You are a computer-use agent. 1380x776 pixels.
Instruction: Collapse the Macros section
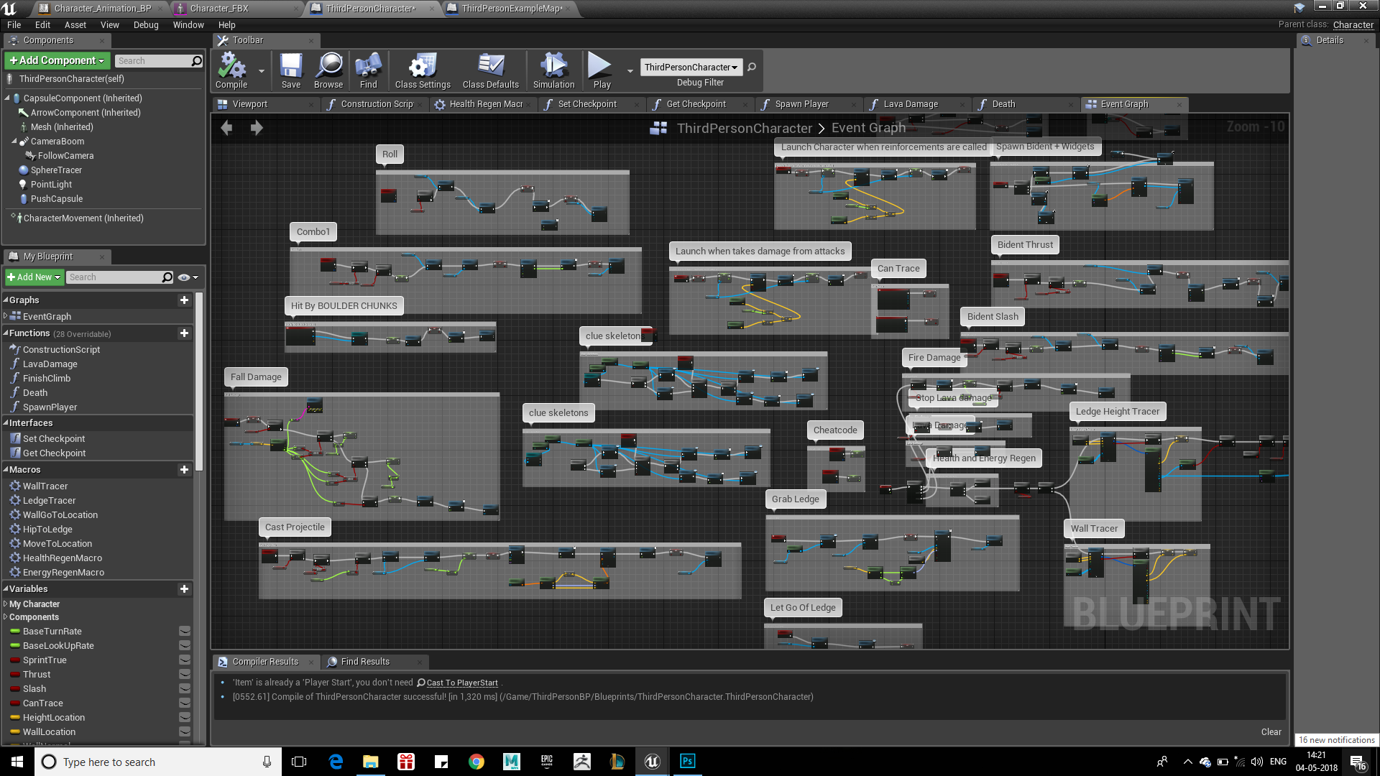pos(6,470)
